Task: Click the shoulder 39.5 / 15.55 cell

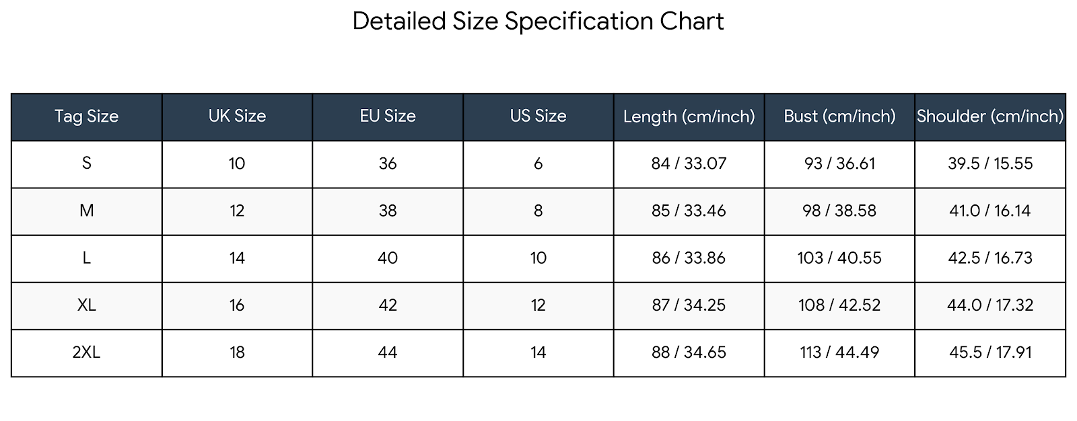Action: pyautogui.click(x=990, y=163)
